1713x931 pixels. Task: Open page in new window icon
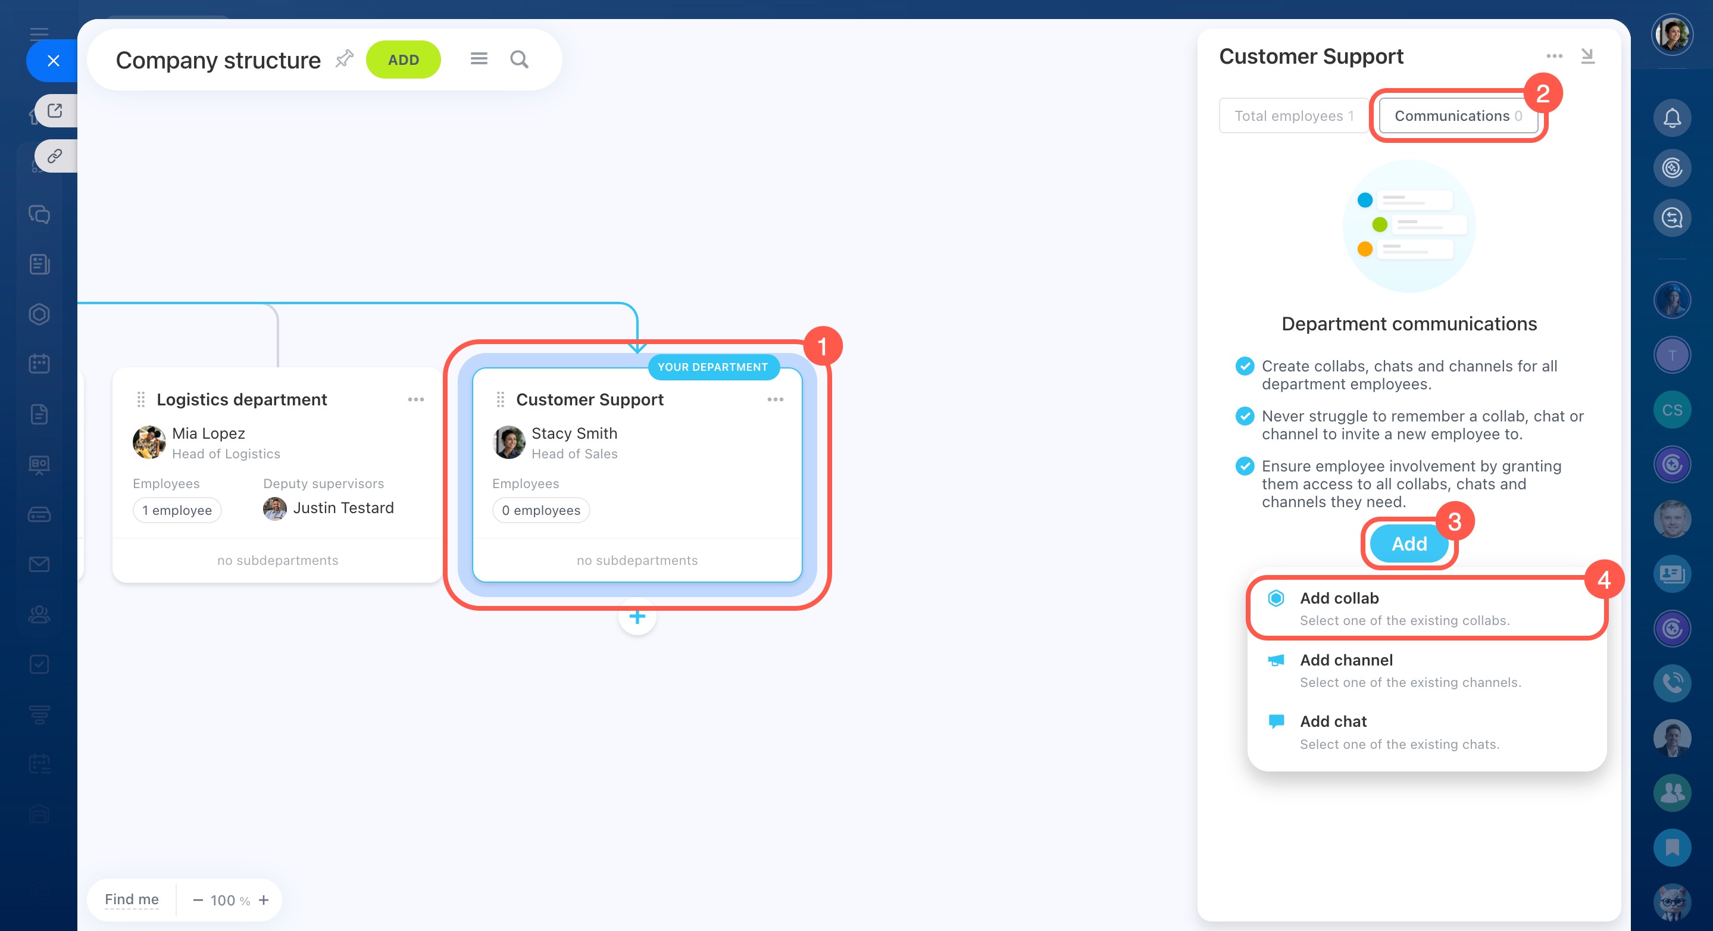(x=55, y=110)
